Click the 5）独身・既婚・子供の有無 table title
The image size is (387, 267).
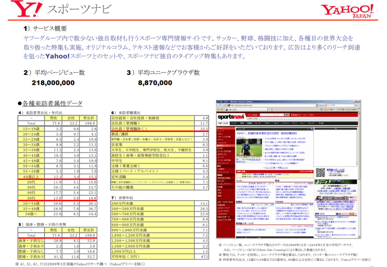pyautogui.click(x=42, y=224)
